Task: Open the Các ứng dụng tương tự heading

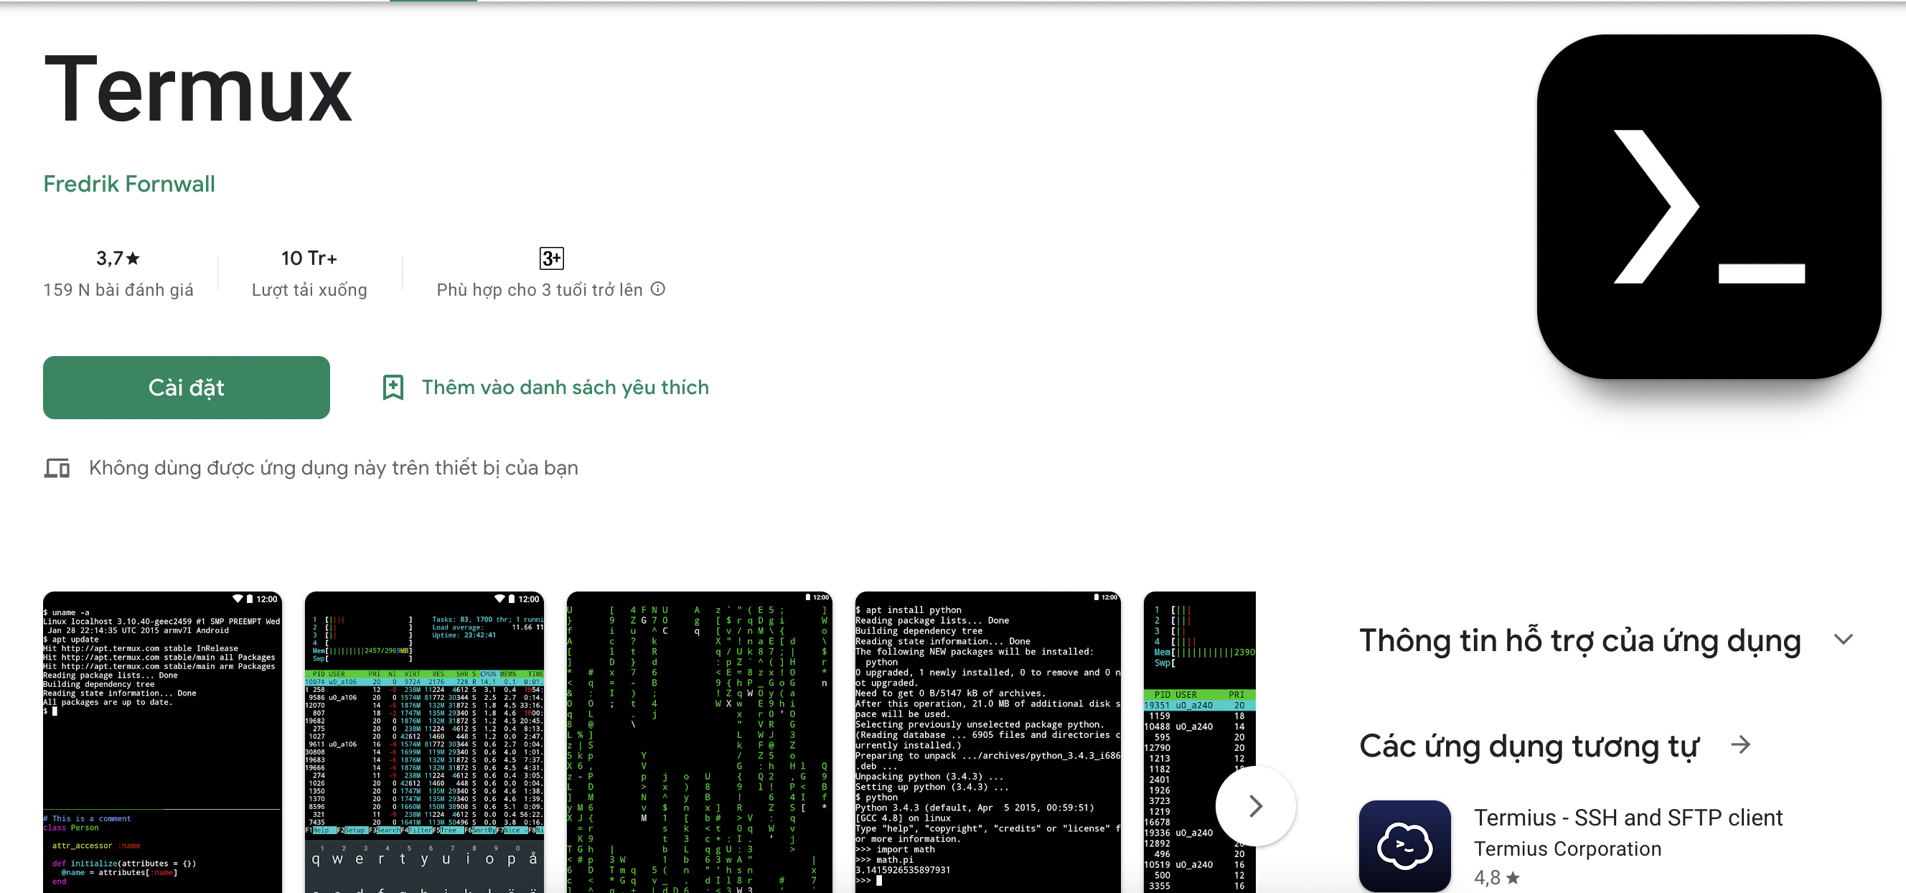Action: [x=1529, y=746]
